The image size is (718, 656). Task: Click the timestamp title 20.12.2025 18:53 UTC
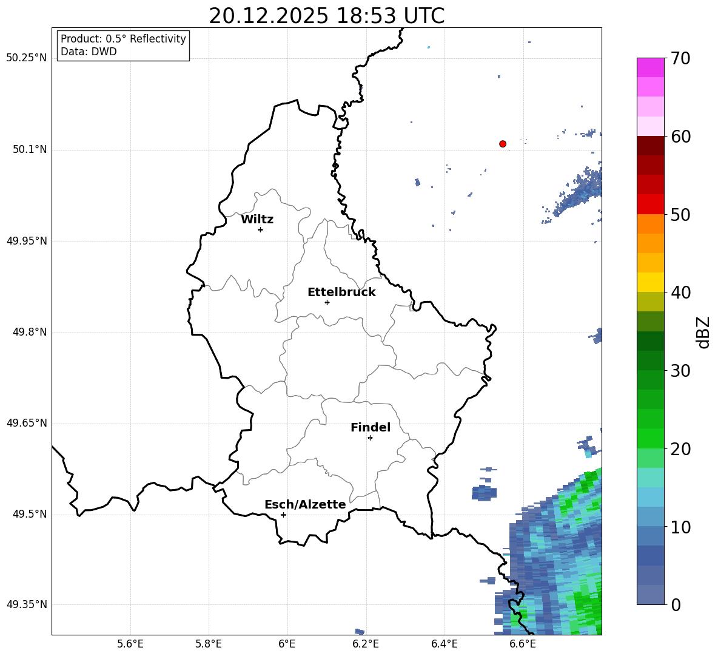coord(326,16)
